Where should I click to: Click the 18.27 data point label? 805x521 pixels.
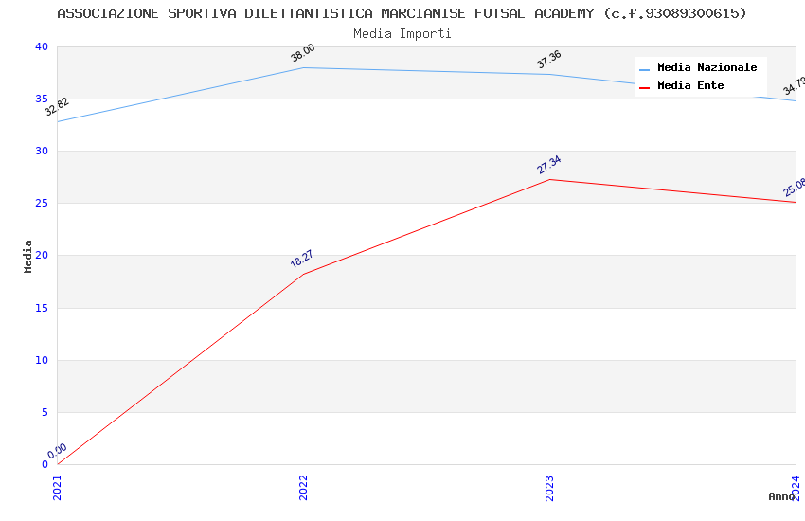[x=302, y=260]
